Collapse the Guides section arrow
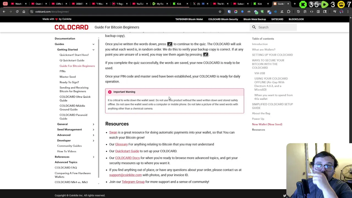The width and height of the screenshot is (352, 198). tap(93, 44)
